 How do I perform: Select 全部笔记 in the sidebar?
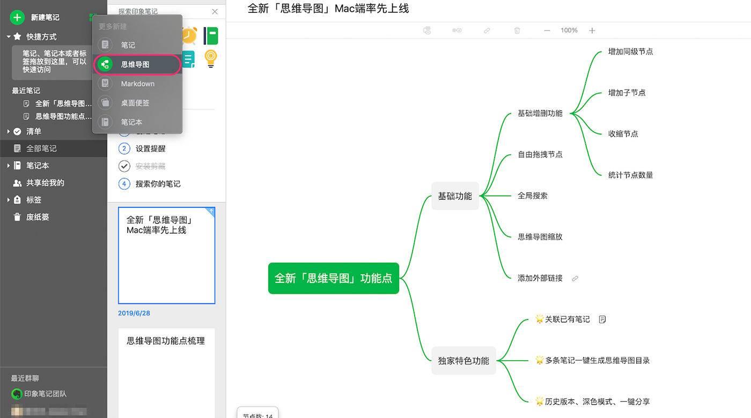[54, 148]
